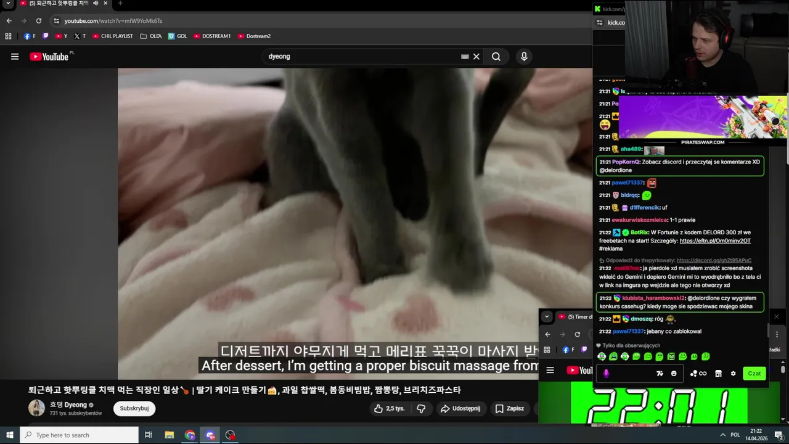The height and width of the screenshot is (444, 789).
Task: Go back in the main browser
Action: point(9,21)
